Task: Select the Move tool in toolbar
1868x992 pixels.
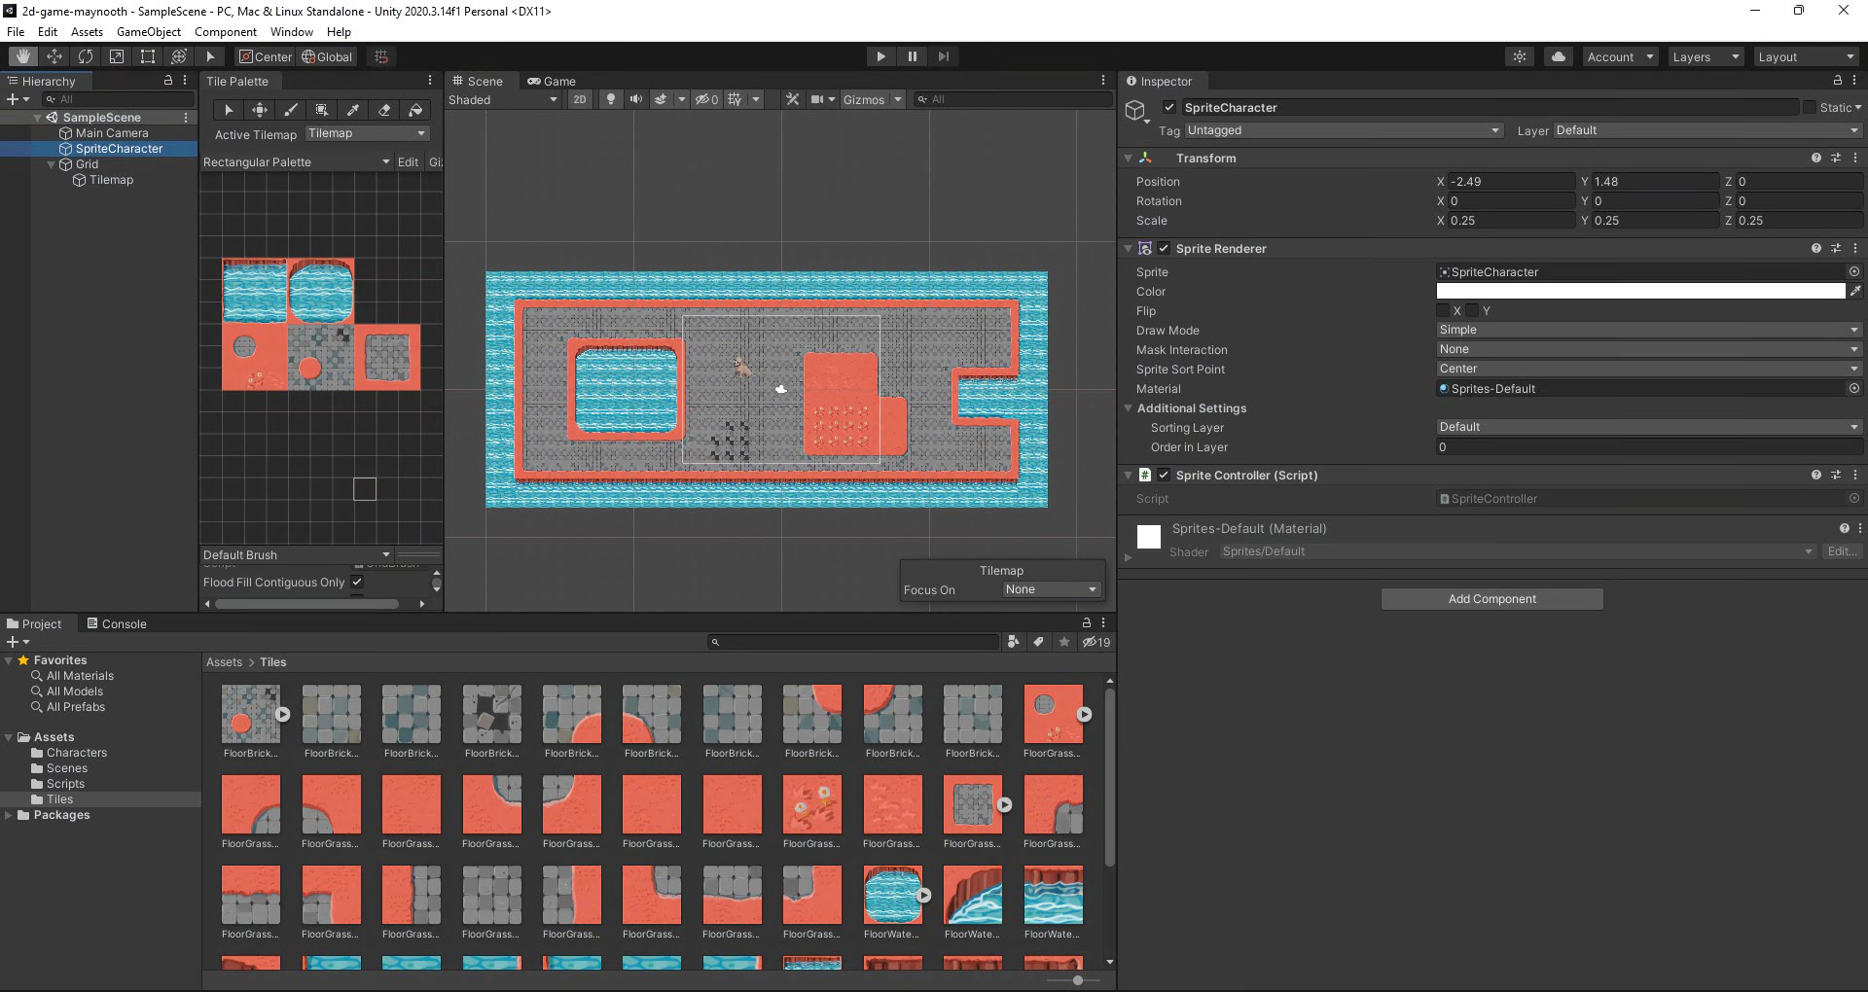Action: 54,56
